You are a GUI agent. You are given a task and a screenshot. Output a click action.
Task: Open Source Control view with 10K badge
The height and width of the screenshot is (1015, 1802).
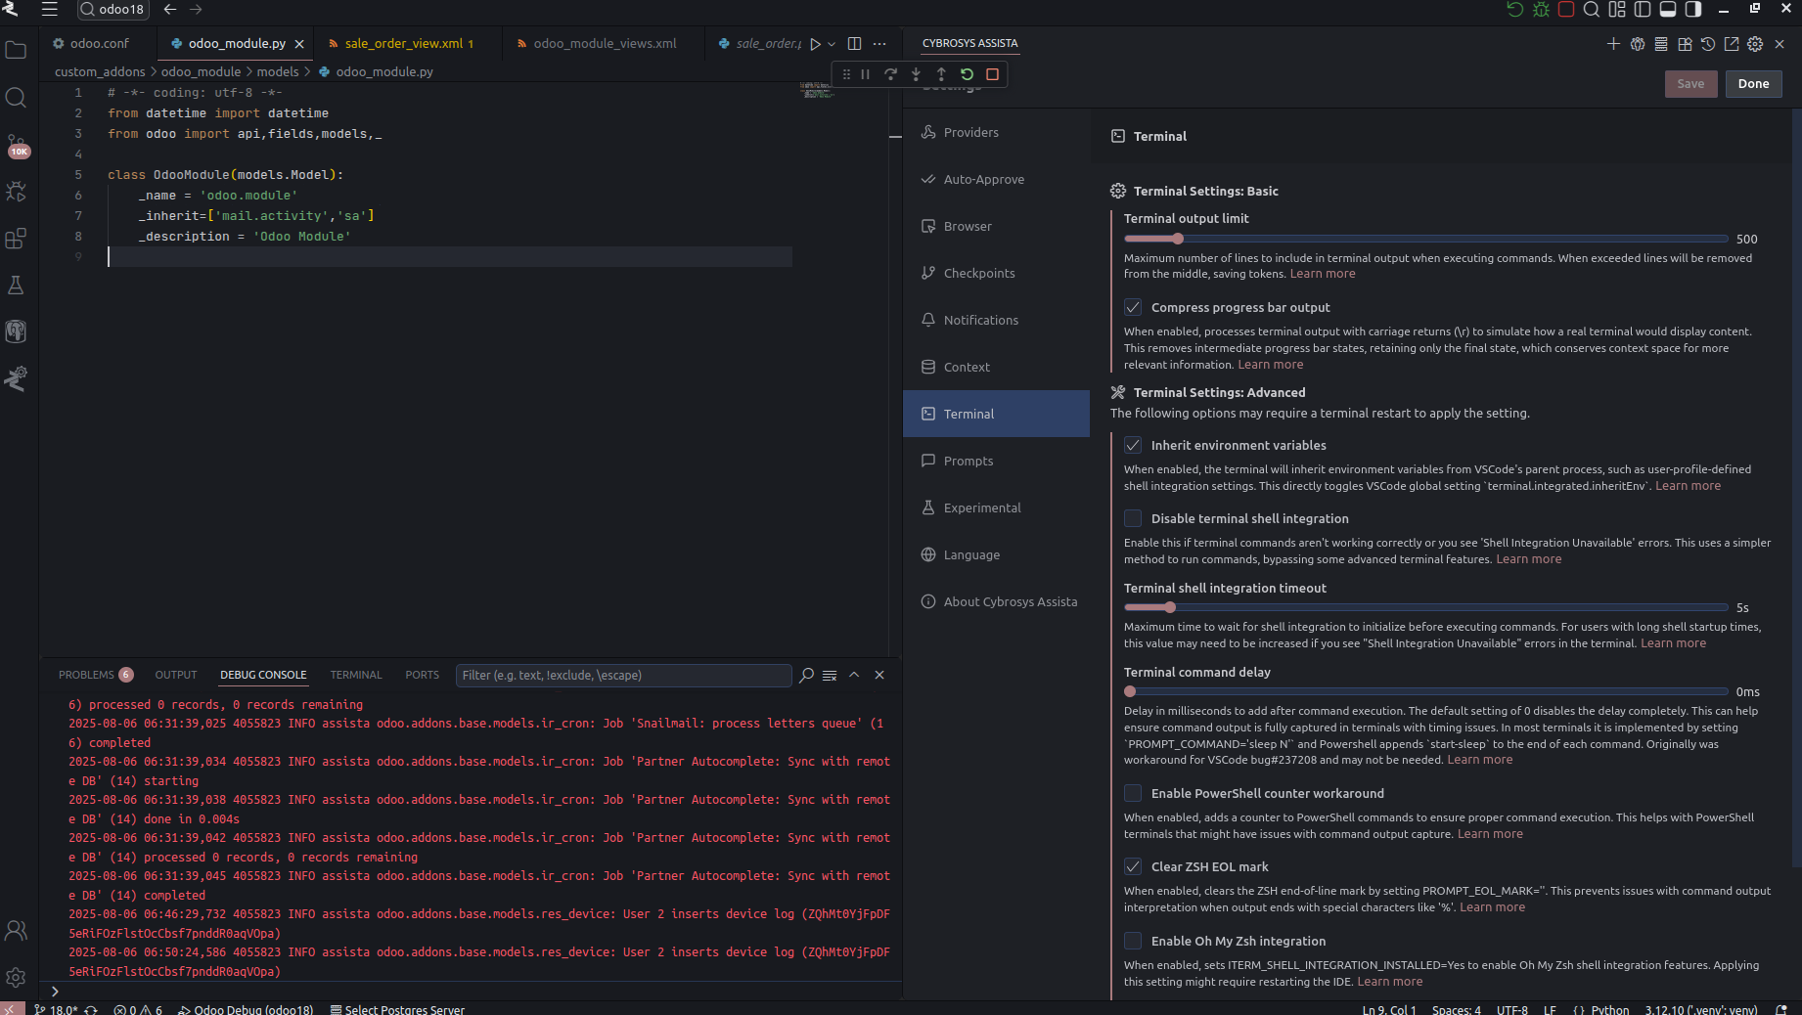[x=16, y=145]
